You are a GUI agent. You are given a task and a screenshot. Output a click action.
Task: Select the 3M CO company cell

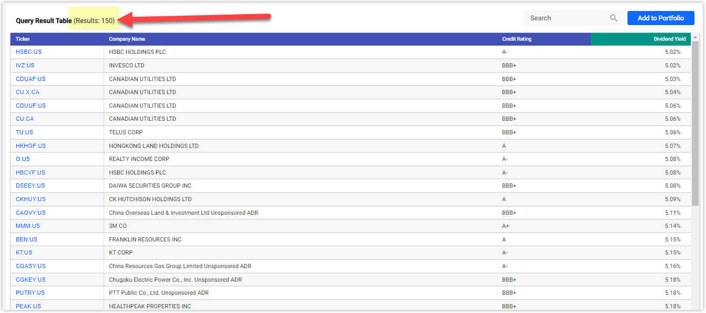coord(300,226)
